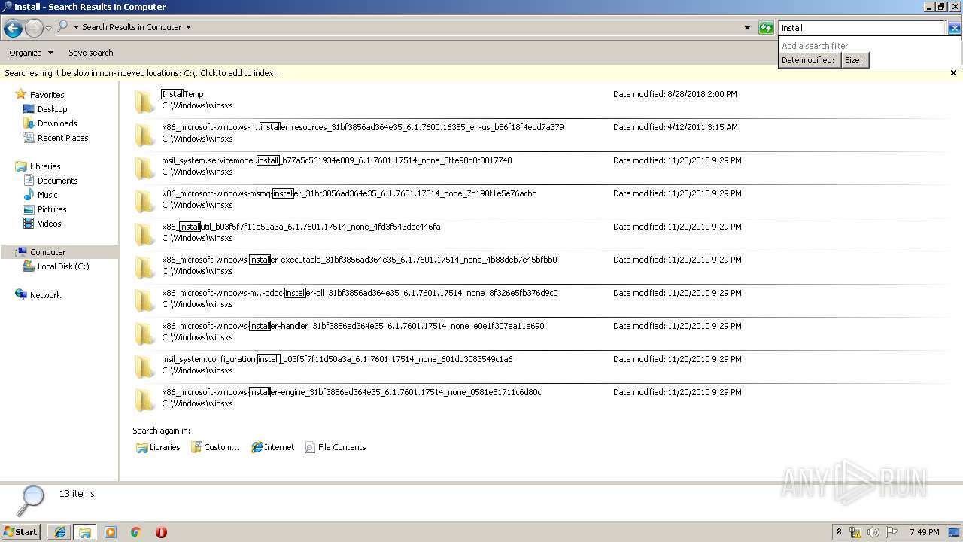Image resolution: width=963 pixels, height=542 pixels.
Task: Click the red Opera icon in taskbar
Action: (161, 532)
